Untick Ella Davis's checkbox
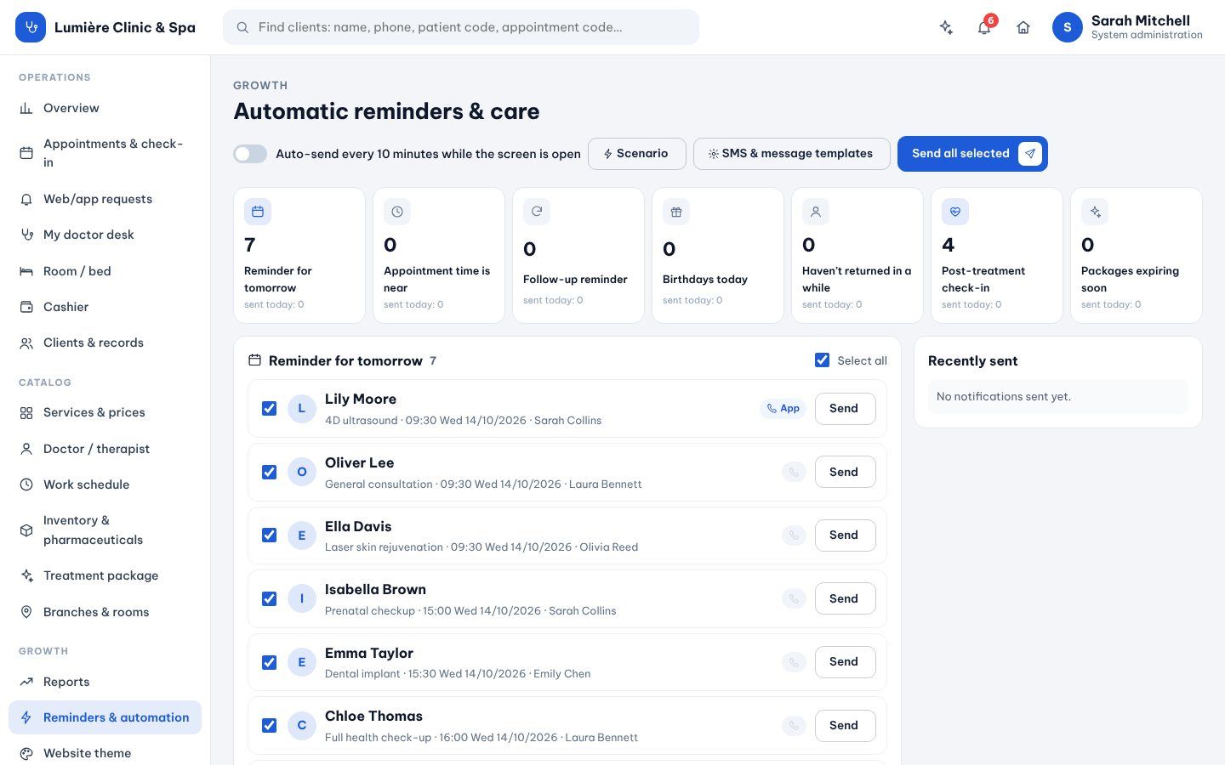The width and height of the screenshot is (1225, 765). tap(269, 535)
